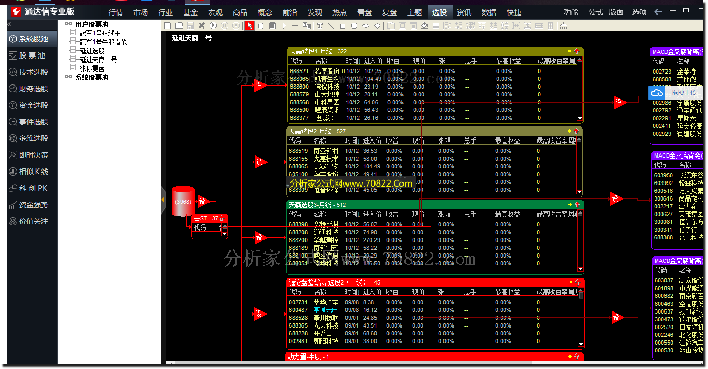Open 冠军1号短线王 in the stock pool tree
This screenshot has width=708, height=369.
[100, 33]
